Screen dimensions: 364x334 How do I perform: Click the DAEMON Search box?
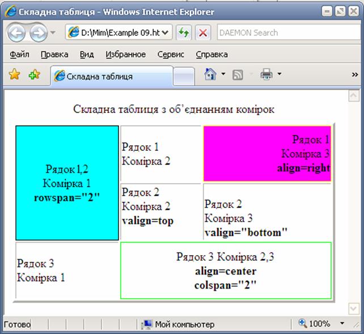tap(289, 32)
